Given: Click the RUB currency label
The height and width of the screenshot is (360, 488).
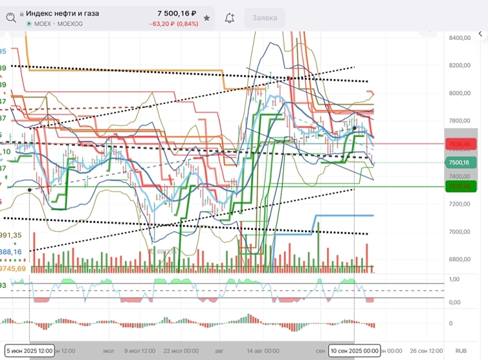Looking at the screenshot, I should point(461,350).
